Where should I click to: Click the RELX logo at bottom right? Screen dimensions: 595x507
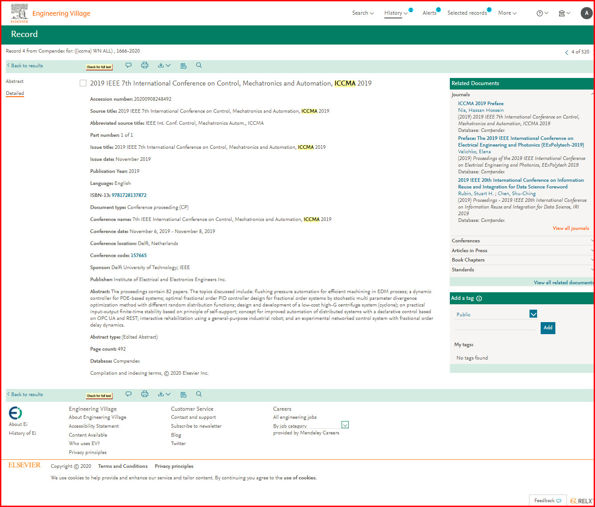(x=582, y=501)
